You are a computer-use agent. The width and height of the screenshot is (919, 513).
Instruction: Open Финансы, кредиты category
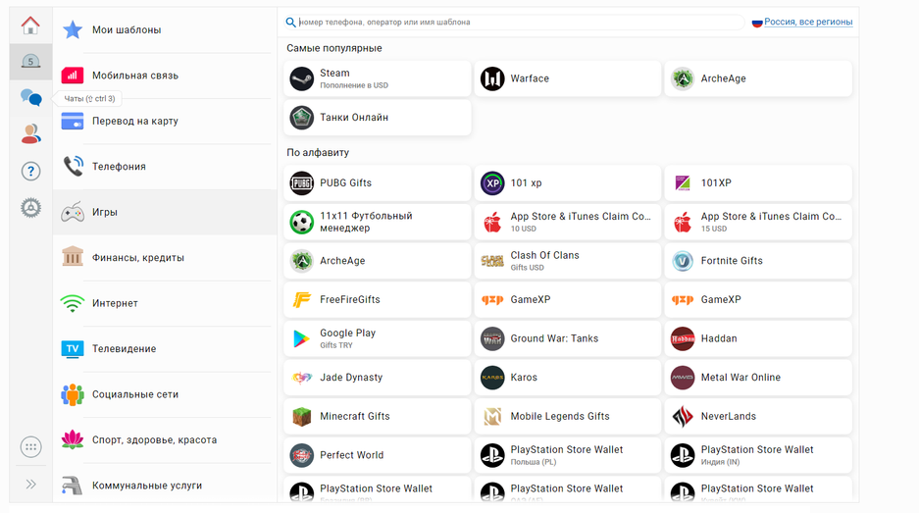(165, 258)
